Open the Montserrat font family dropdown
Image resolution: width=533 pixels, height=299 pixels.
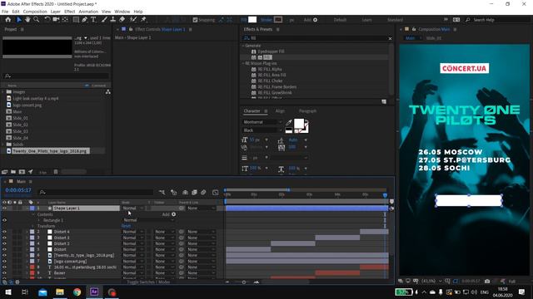pos(262,122)
